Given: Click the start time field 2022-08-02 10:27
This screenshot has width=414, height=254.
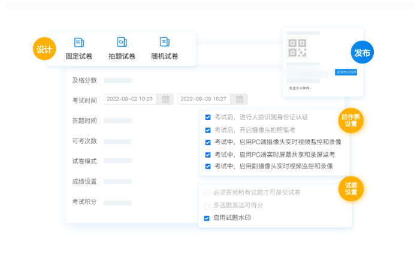Looking at the screenshot, I should 130,99.
